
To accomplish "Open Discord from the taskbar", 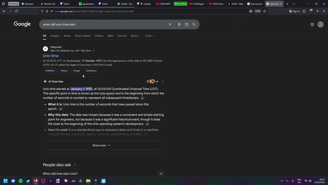I will (x=13, y=181).
